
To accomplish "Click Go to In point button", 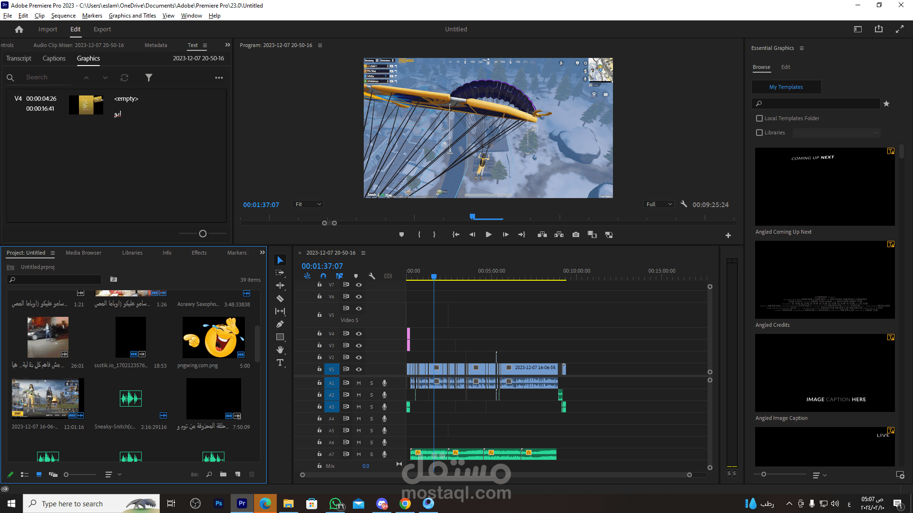I will (456, 235).
